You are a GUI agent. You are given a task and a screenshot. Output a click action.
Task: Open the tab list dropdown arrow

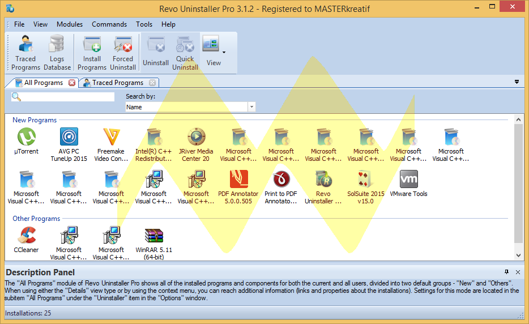[517, 82]
